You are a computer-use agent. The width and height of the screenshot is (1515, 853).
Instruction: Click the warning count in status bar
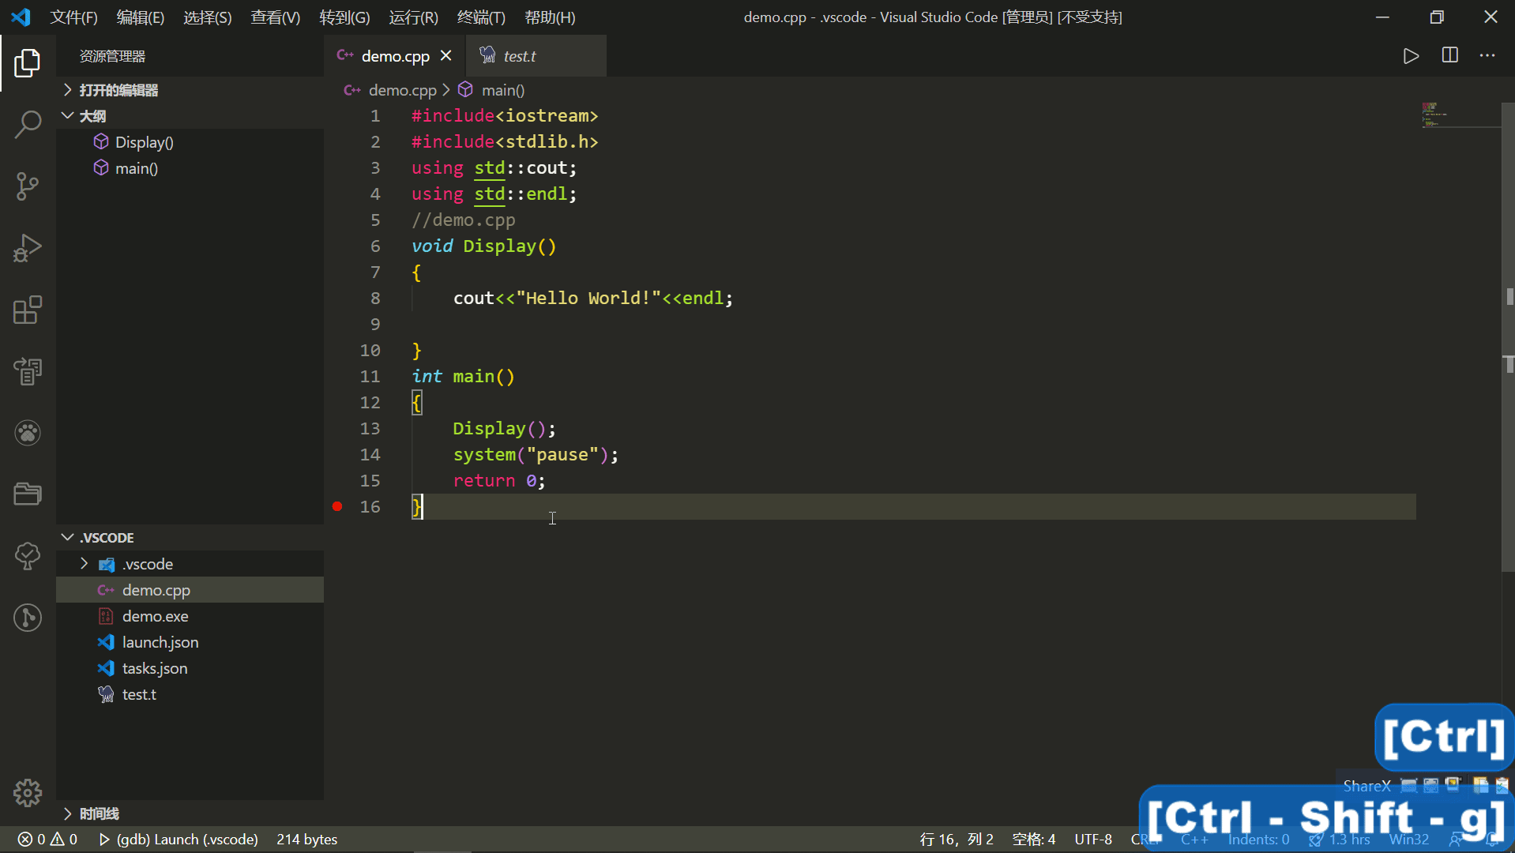coord(64,839)
